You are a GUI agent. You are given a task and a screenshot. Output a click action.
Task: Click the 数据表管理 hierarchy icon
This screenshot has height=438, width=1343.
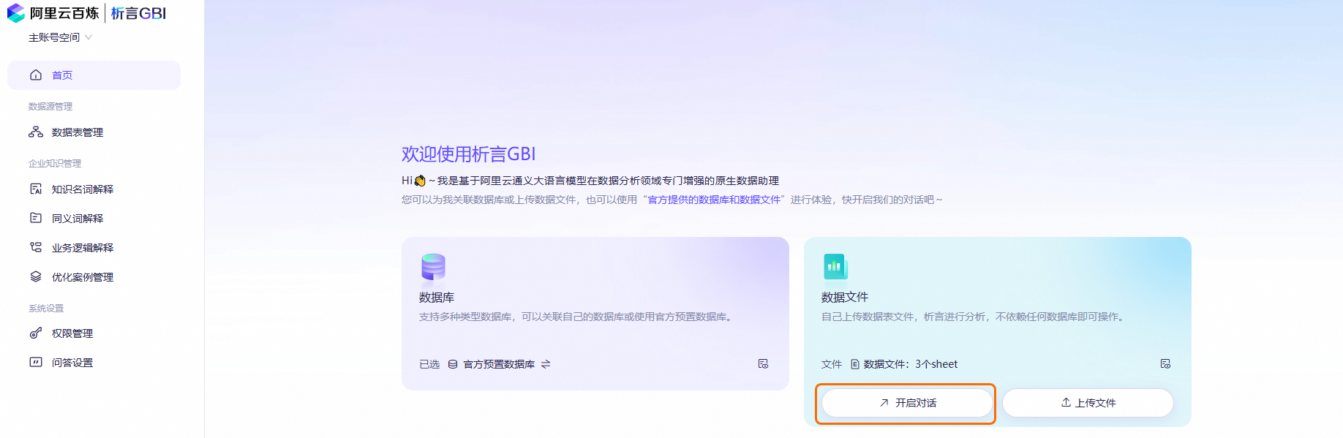pyautogui.click(x=36, y=132)
